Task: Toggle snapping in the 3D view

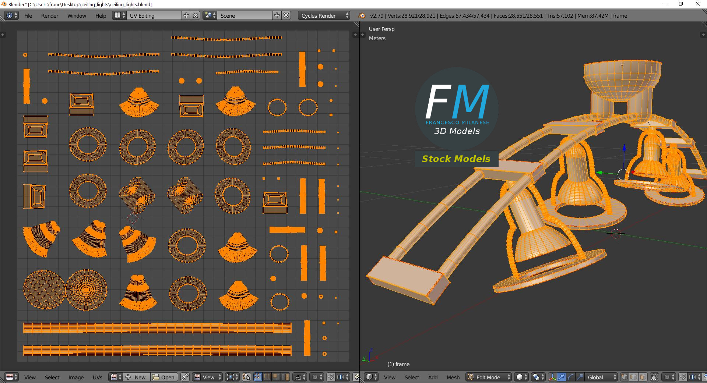Action: tap(683, 377)
